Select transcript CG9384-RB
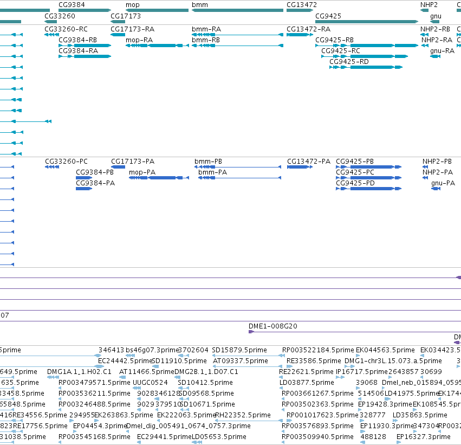Image resolution: width=461 pixels, height=445 pixels. 85,46
